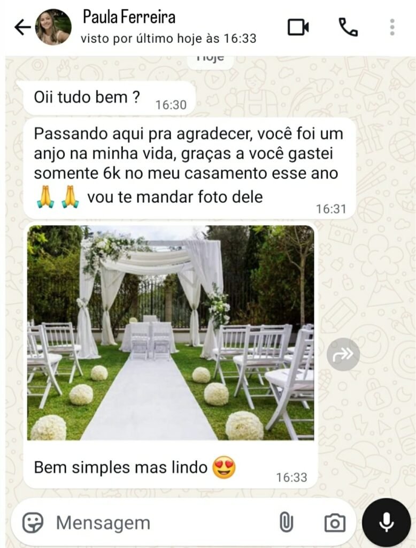Tap the 16:33 timestamp under the photo
The height and width of the screenshot is (548, 416).
tap(291, 477)
